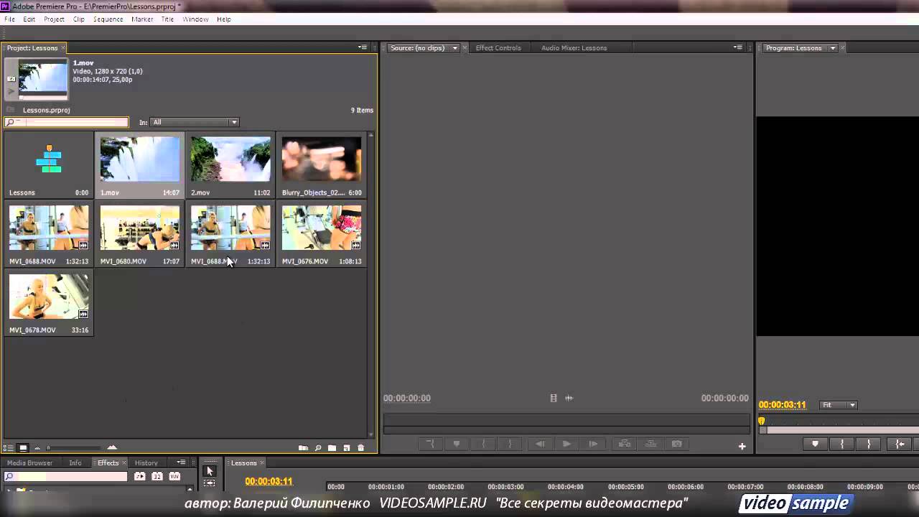Click the Insert button in Source monitor
Screen dimensions: 919x517
pyautogui.click(x=625, y=444)
